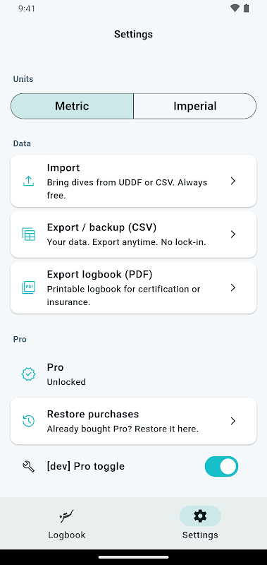This screenshot has height=565, width=267.
Task: Turn off the [dev] Pro toggle switch
Action: pyautogui.click(x=222, y=467)
